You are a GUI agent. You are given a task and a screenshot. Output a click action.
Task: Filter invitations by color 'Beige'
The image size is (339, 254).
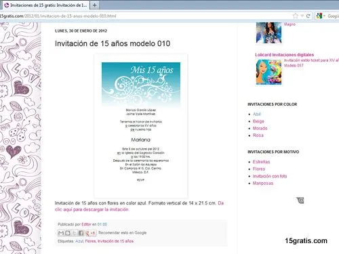point(258,121)
